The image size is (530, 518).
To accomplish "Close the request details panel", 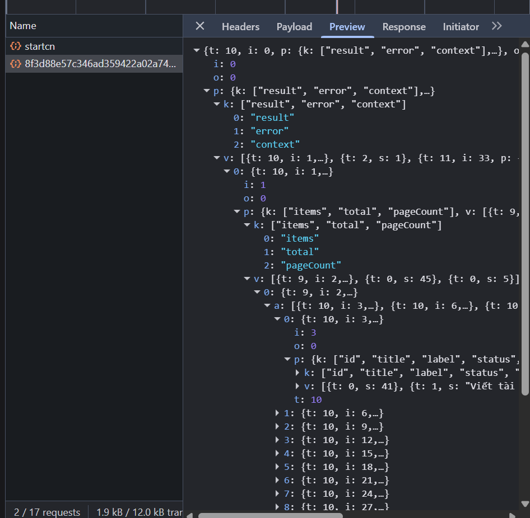I will [x=200, y=26].
